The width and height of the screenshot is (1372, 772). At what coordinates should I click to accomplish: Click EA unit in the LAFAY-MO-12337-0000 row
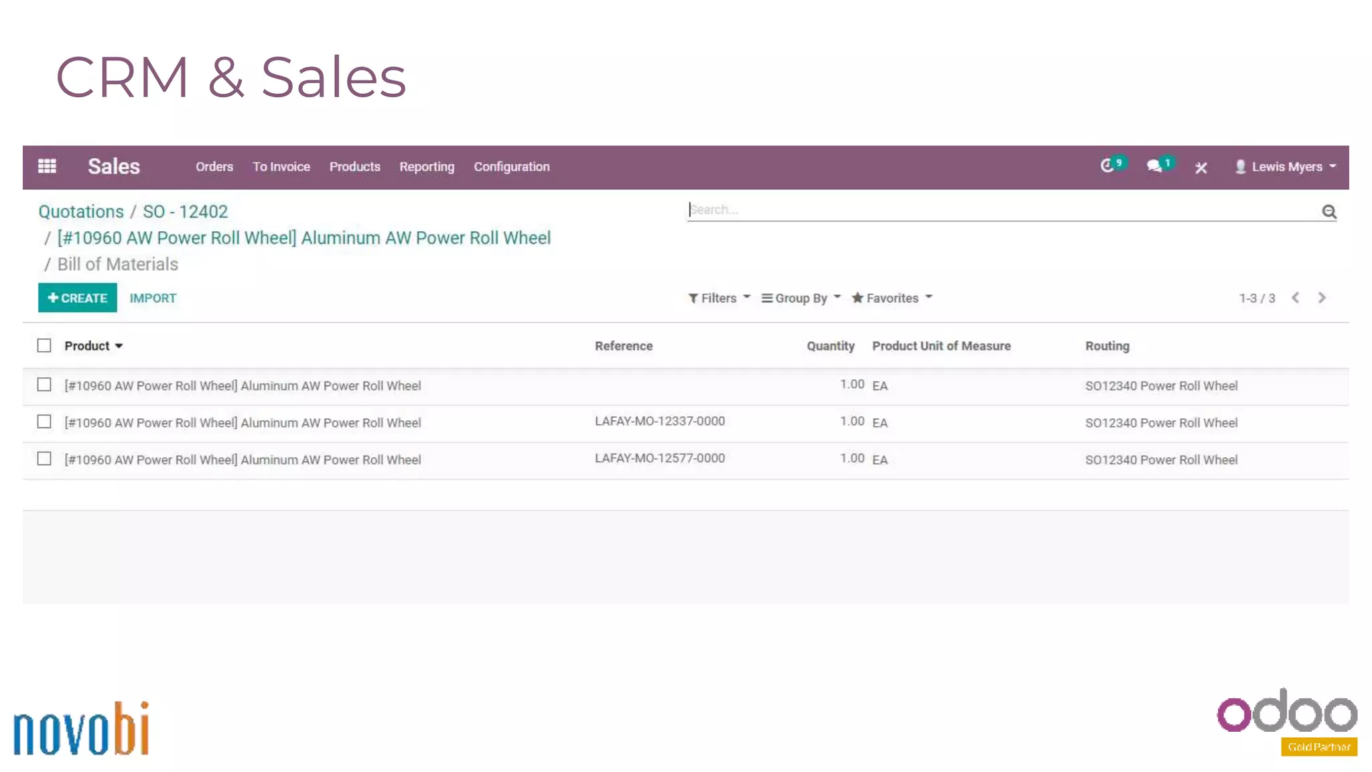point(880,423)
